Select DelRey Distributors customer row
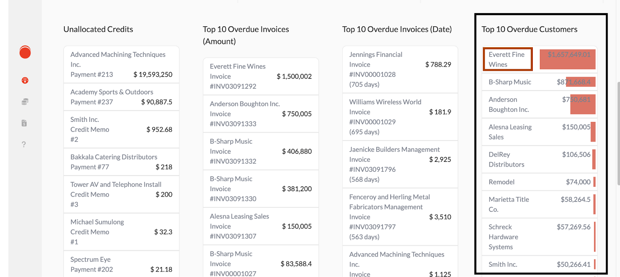The height and width of the screenshot is (277, 620). pyautogui.click(x=539, y=159)
